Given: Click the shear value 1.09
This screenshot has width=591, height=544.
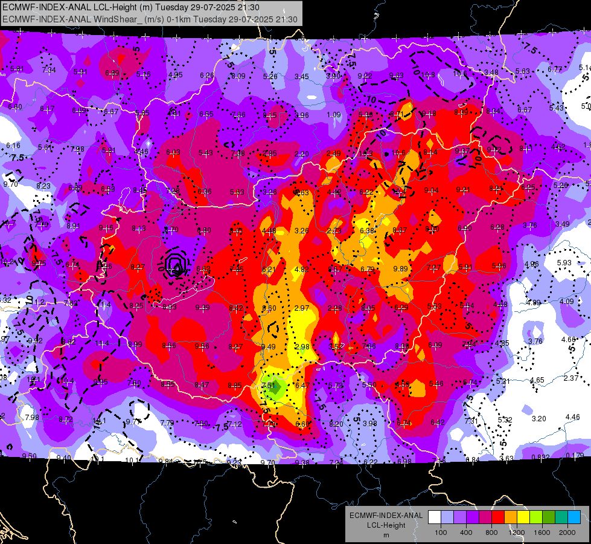Looking at the screenshot, I should (x=334, y=115).
